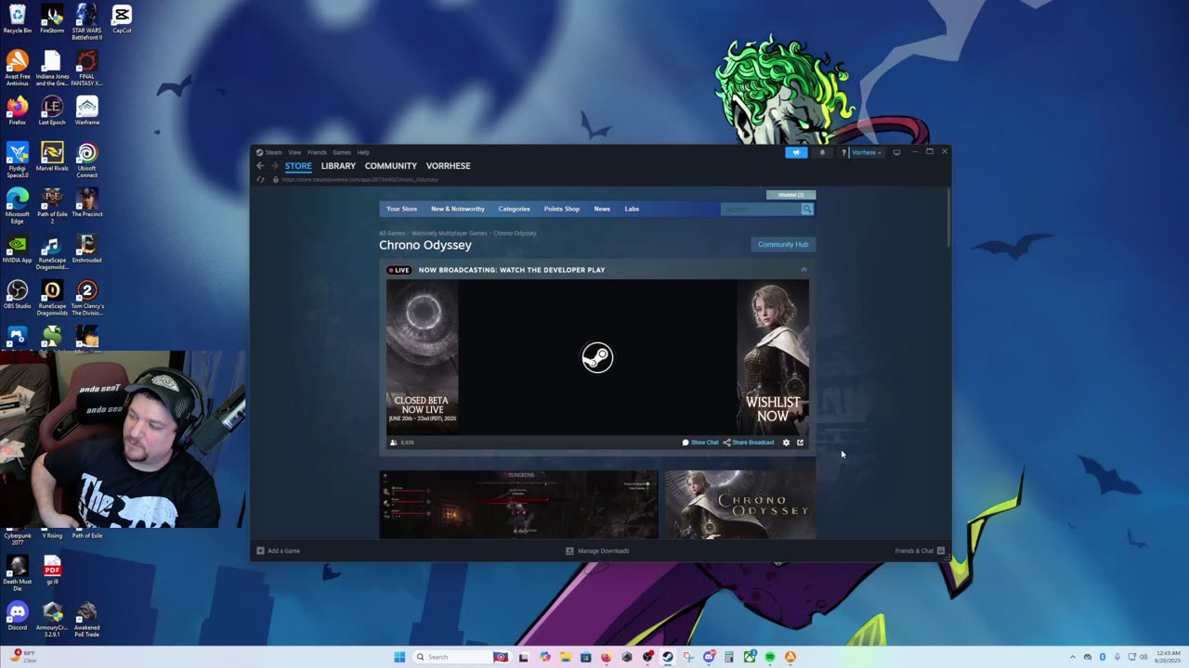Switch to Big Picture mode icon
The width and height of the screenshot is (1189, 668).
click(x=896, y=152)
